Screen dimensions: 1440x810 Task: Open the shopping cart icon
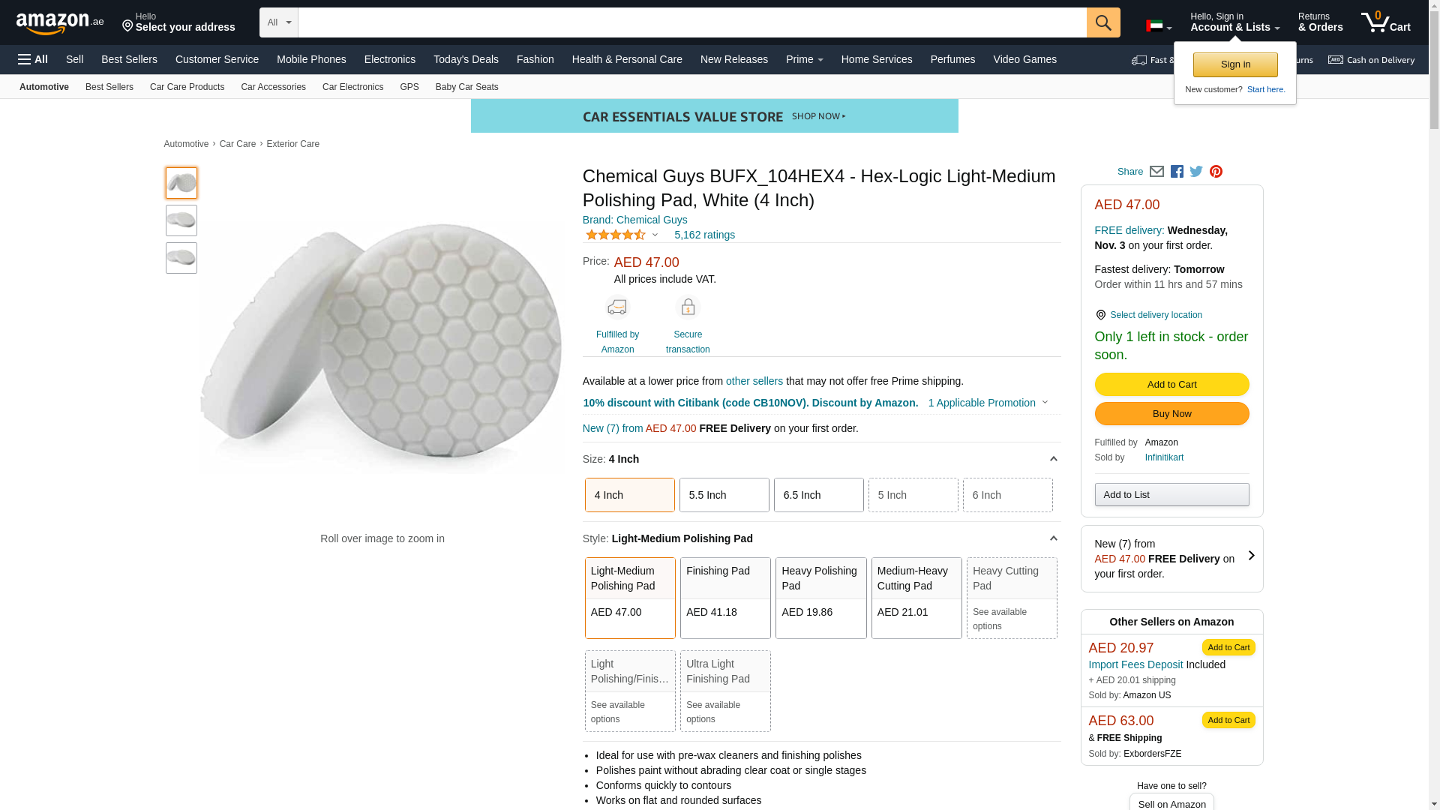click(x=1384, y=22)
